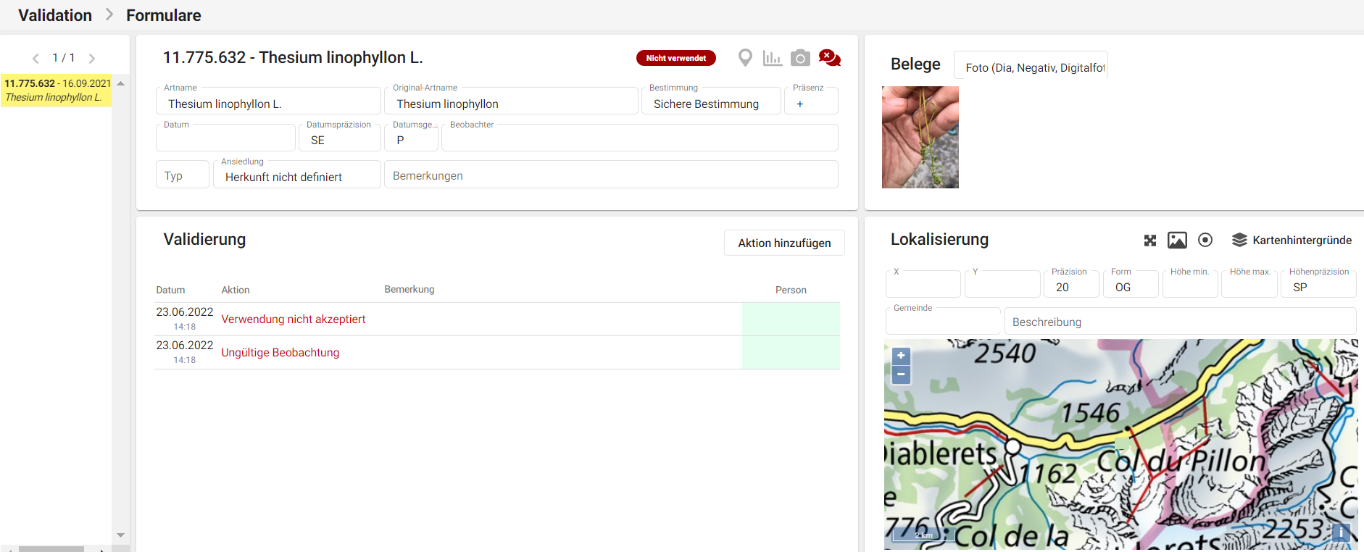
Task: Go to previous record with left chevron
Action: (x=36, y=59)
